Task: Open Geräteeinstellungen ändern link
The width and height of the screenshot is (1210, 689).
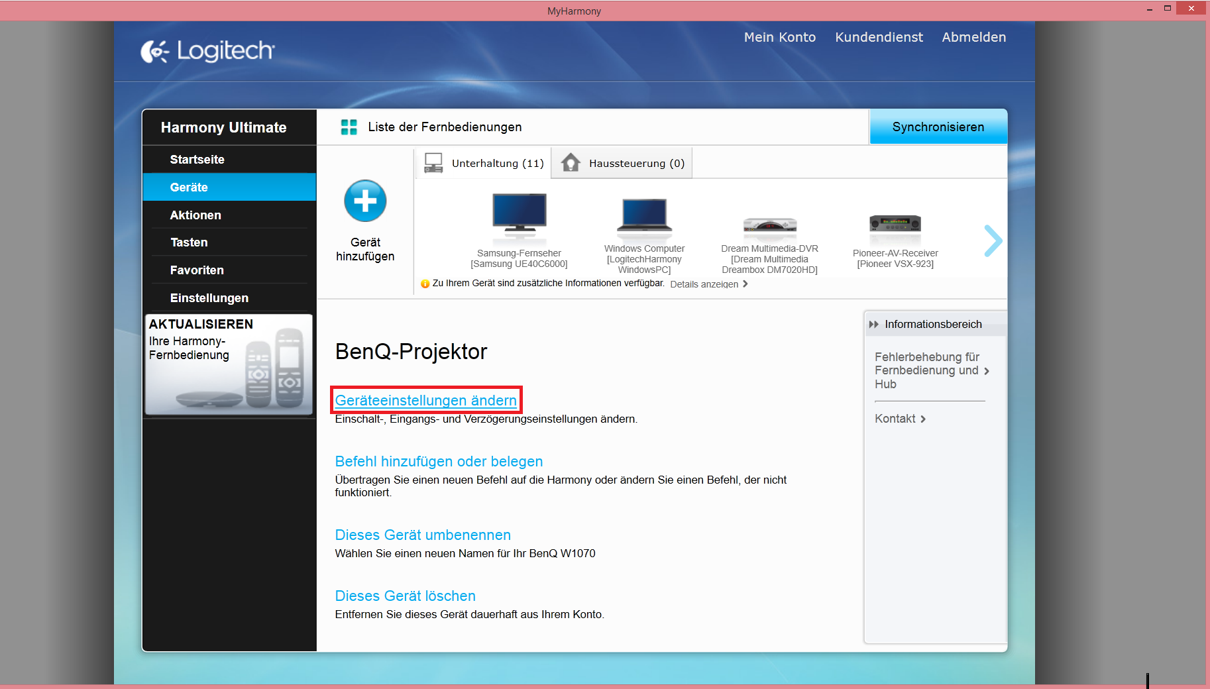Action: click(425, 400)
